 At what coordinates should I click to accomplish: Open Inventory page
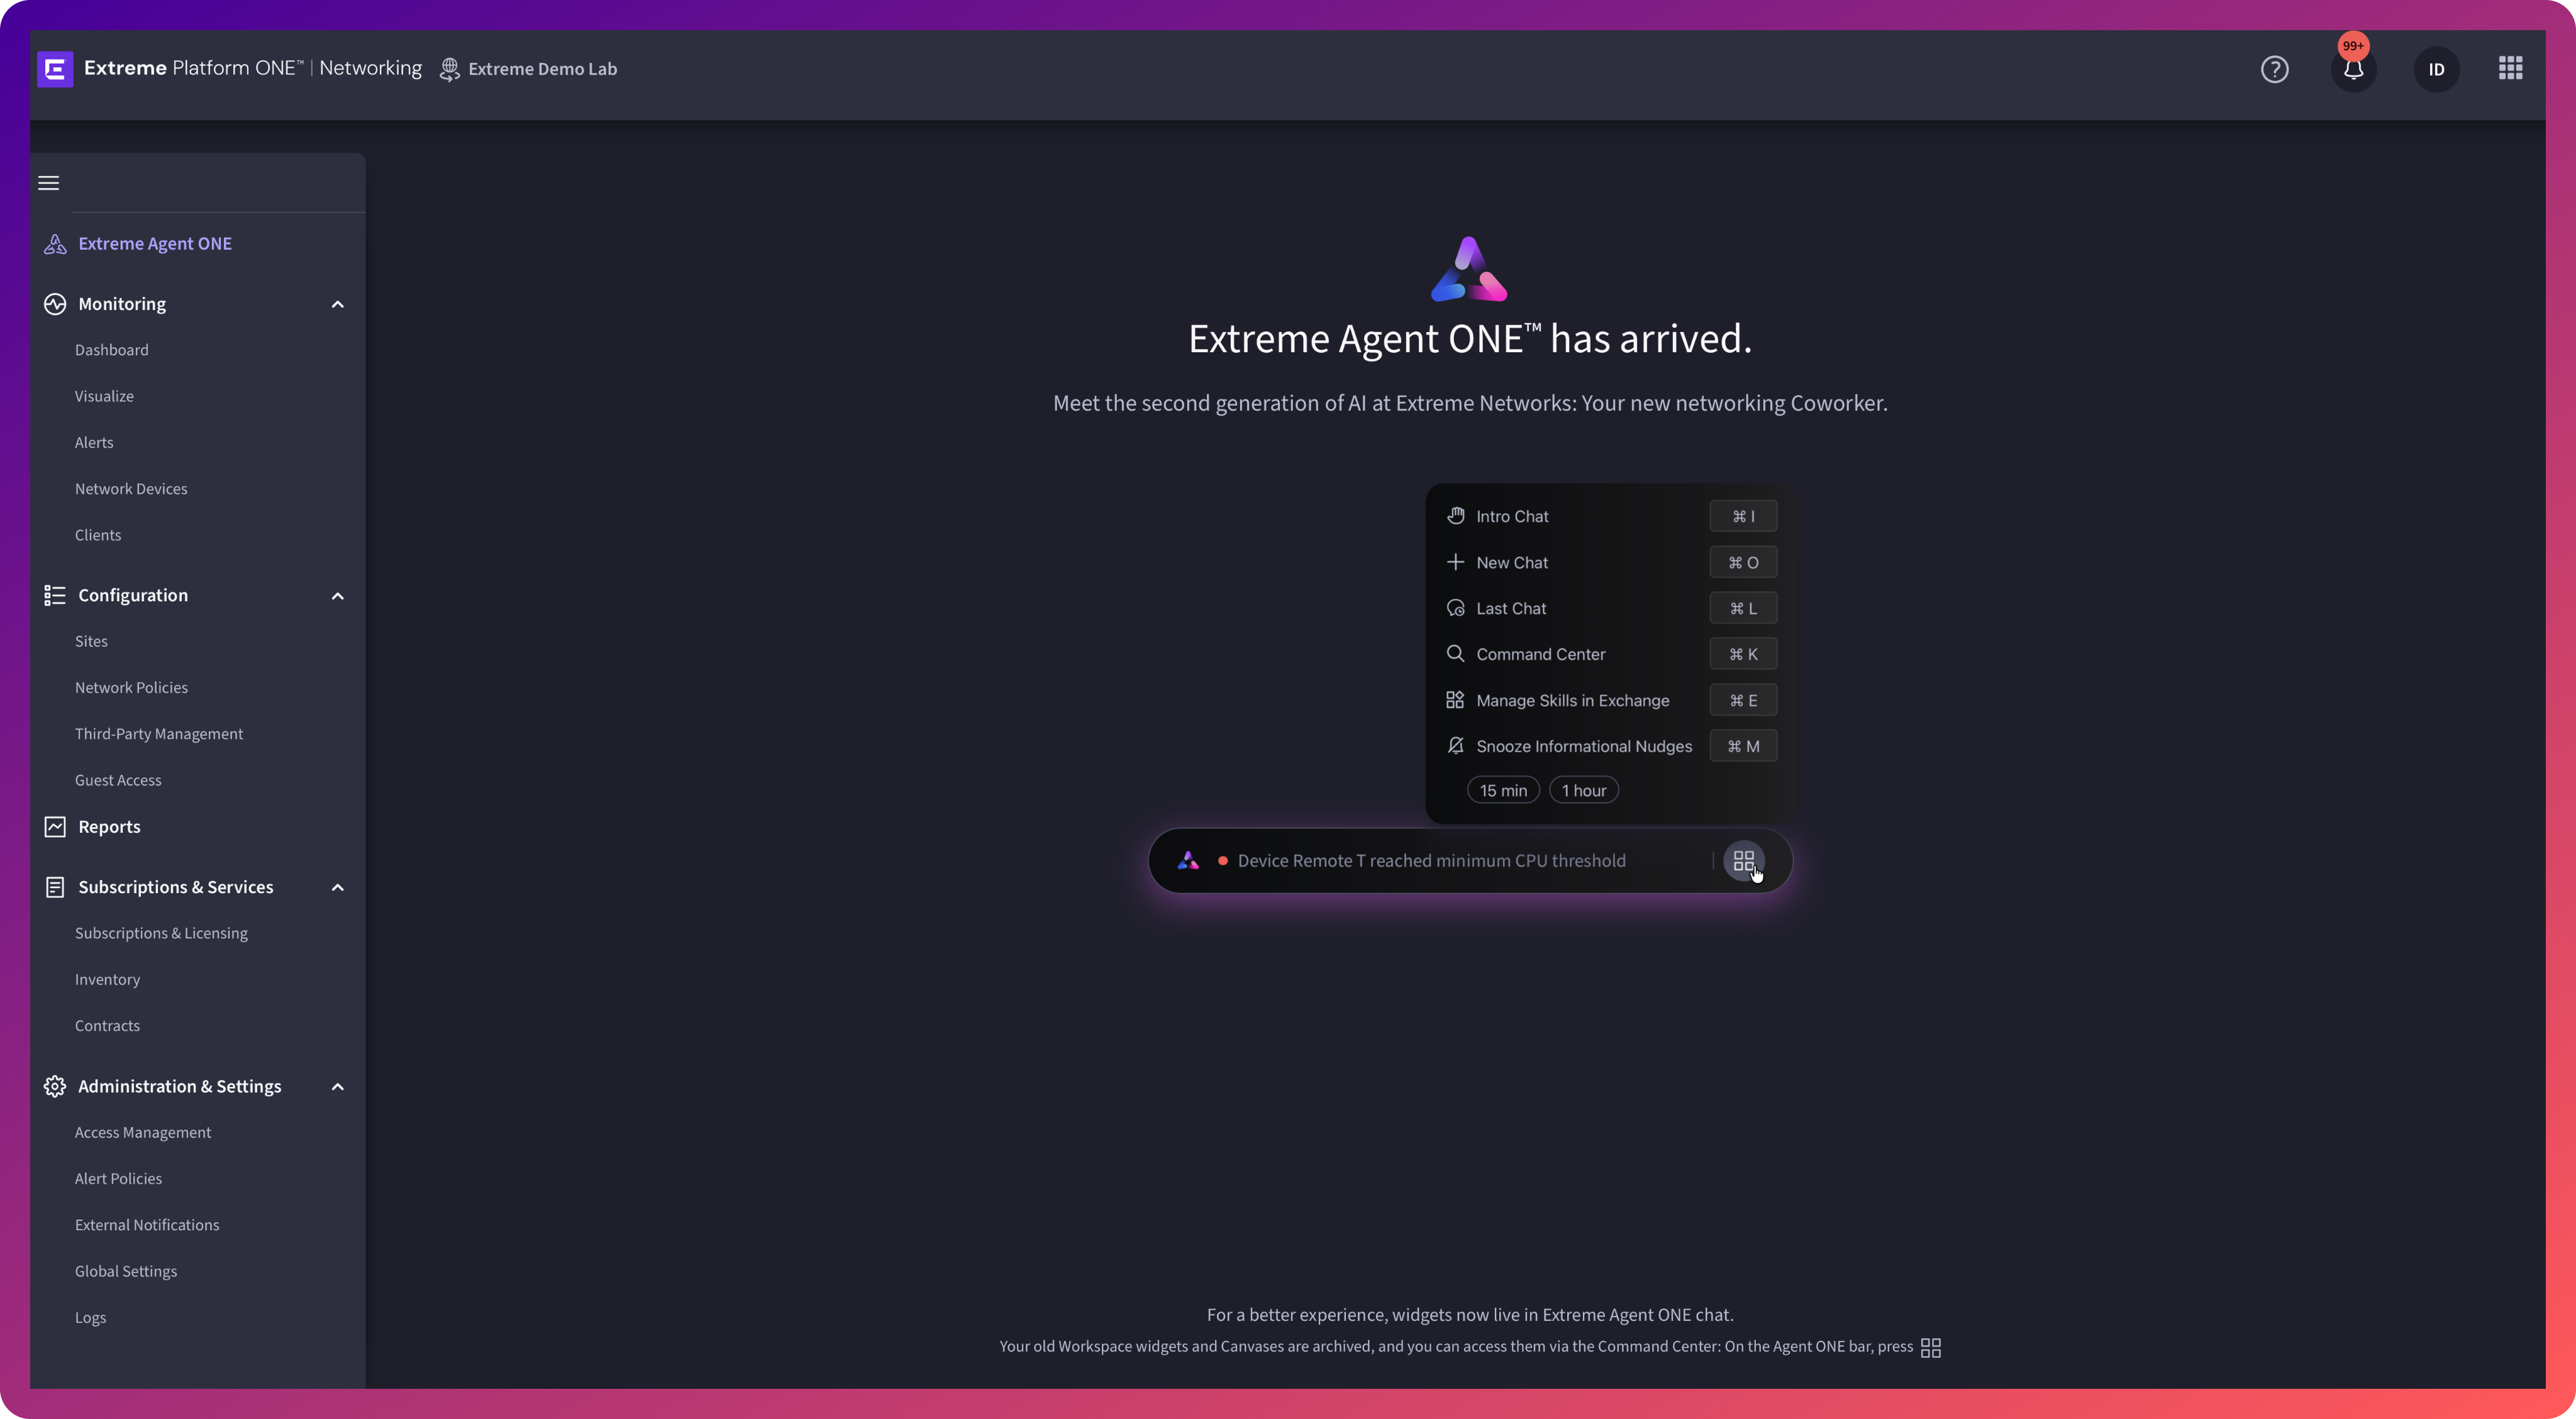coord(107,979)
